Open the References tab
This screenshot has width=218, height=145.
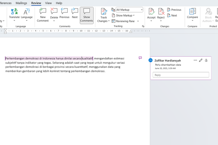6,3
